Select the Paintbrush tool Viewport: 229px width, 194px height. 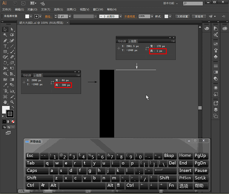(12, 52)
